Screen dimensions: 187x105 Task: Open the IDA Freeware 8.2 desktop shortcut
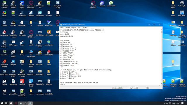click(x=40, y=5)
